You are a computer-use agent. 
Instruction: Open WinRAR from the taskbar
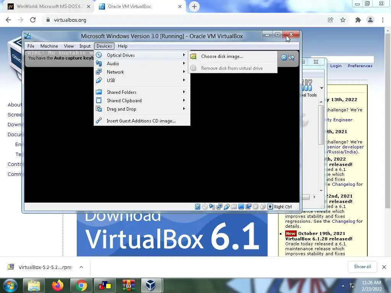[129, 285]
